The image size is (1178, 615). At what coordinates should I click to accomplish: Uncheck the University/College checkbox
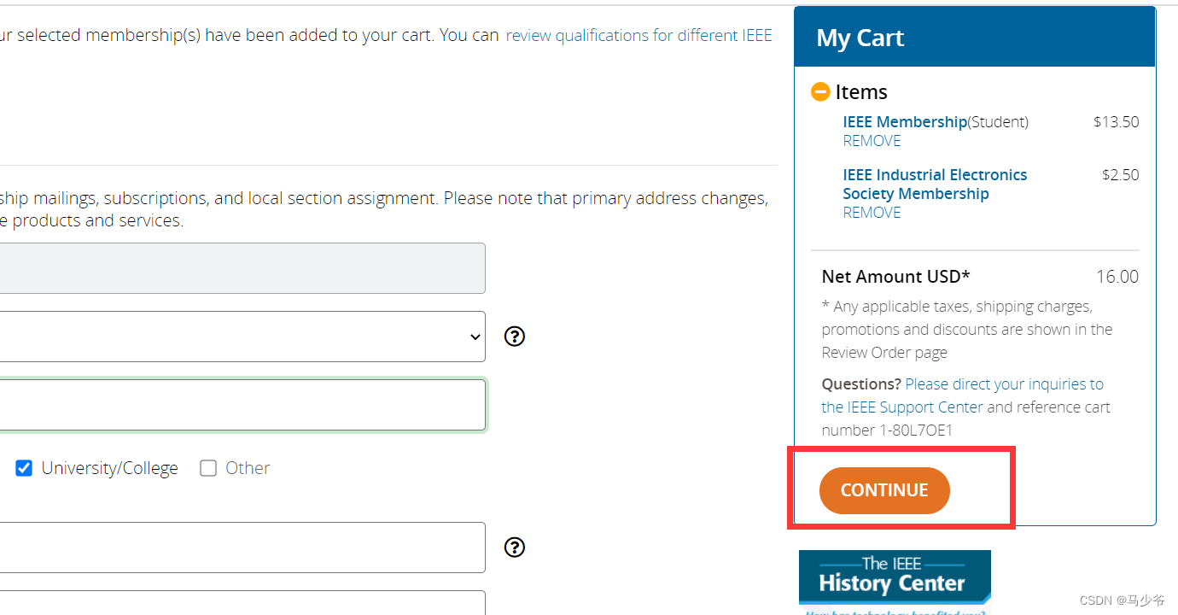click(24, 468)
